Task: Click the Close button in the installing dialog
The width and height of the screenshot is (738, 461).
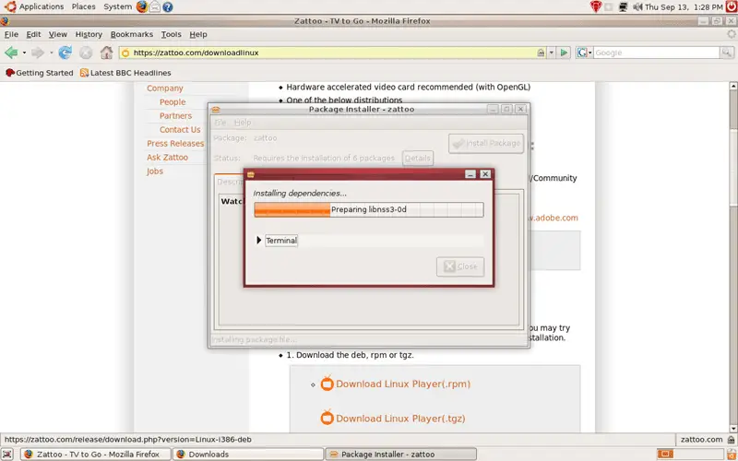Action: [460, 266]
